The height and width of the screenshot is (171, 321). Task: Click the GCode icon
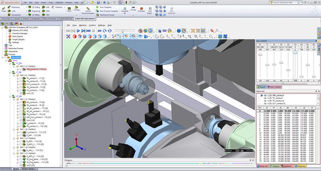[x=133, y=9]
